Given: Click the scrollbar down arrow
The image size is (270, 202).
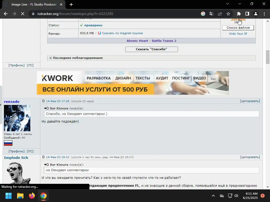Looking at the screenshot, I should pos(268,187).
